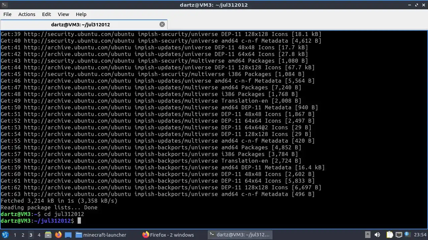The height and width of the screenshot is (240, 428).
Task: Open the Help menu
Action: 81,14
